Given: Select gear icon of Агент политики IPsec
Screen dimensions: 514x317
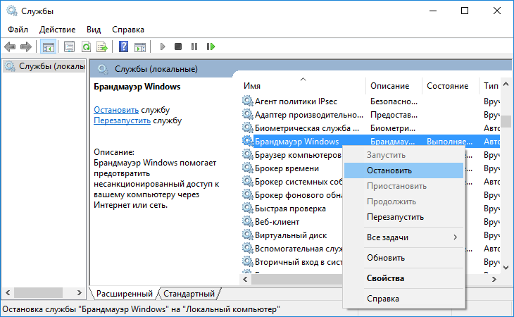Looking at the screenshot, I should (247, 101).
